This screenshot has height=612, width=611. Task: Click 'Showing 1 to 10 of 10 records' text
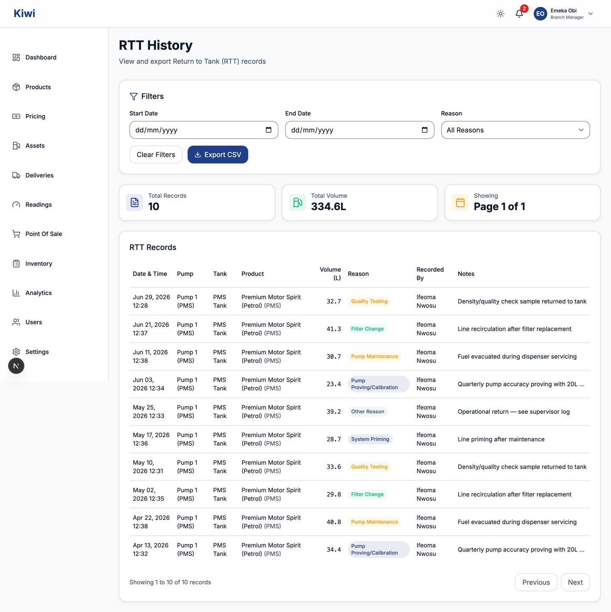(170, 582)
